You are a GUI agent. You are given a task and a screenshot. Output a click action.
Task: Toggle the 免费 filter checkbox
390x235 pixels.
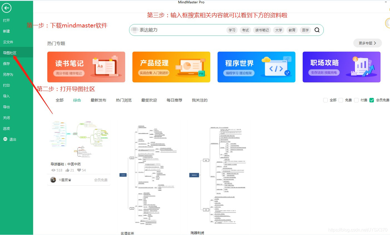(341, 100)
